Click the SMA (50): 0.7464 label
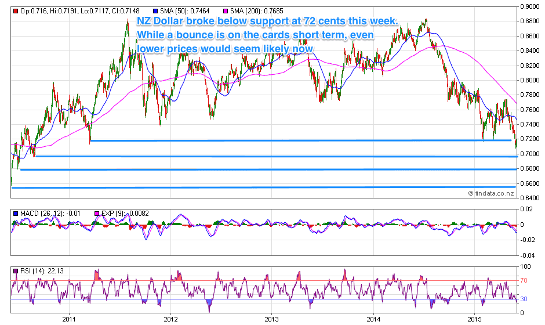 tap(184, 11)
